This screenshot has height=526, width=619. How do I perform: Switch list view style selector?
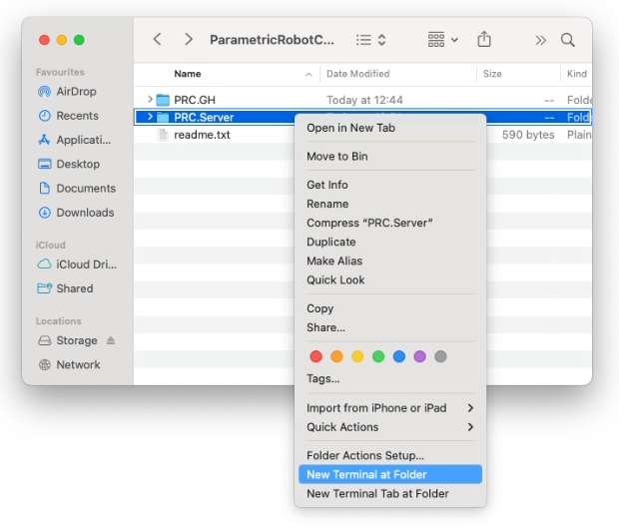[371, 40]
